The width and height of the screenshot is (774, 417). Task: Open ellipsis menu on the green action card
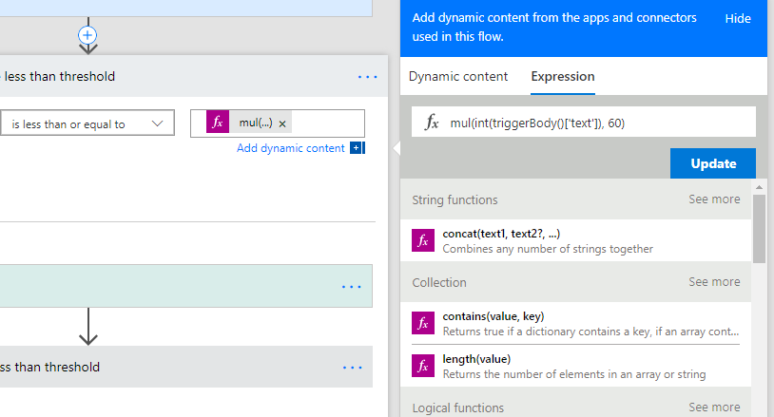click(x=352, y=286)
